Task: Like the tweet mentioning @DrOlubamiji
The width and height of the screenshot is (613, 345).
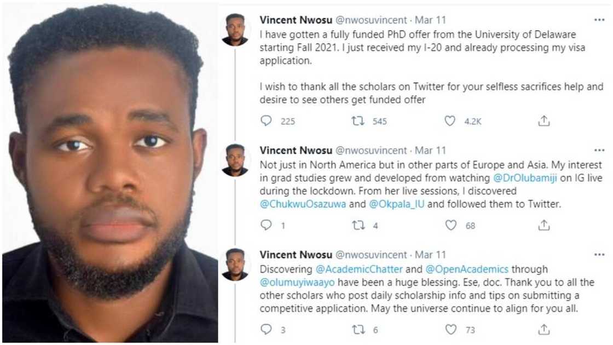Action: [451, 225]
